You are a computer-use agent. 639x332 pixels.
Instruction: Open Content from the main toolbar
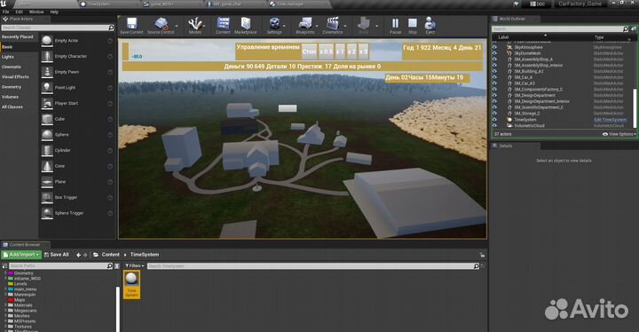click(x=223, y=26)
